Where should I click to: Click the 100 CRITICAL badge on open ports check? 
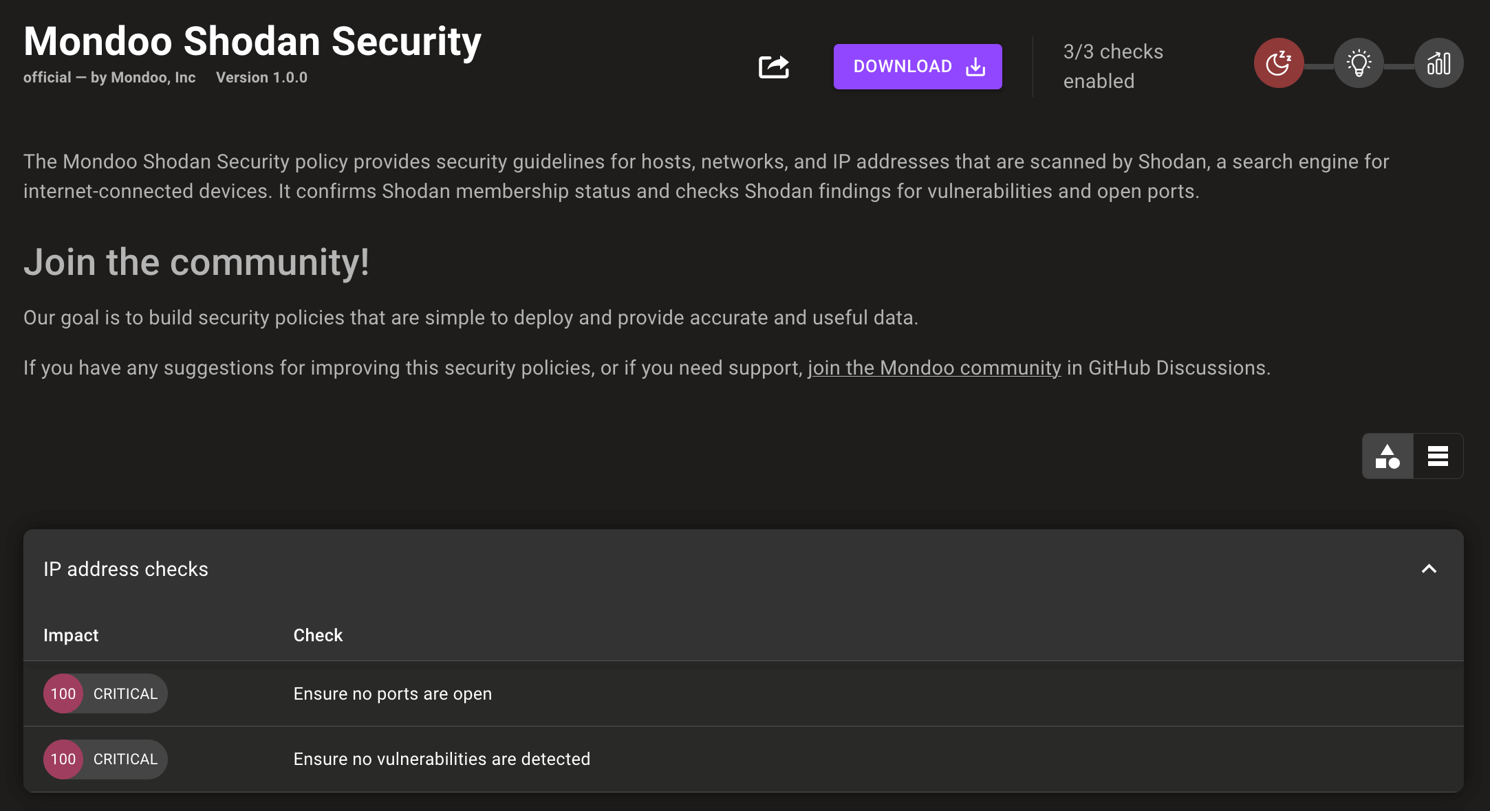tap(104, 693)
